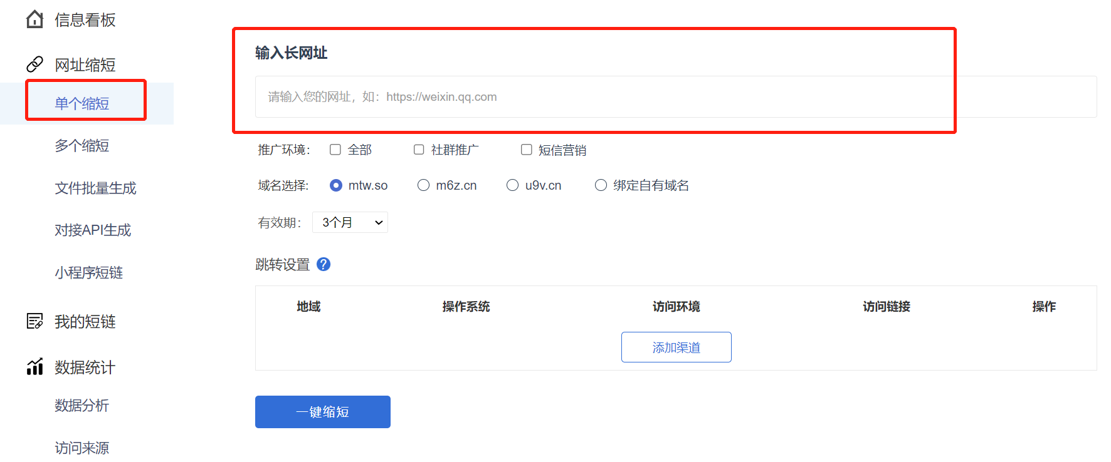Choose the 绑定自有域名 radio option
Viewport: 1111px width, 462px height.
click(601, 185)
